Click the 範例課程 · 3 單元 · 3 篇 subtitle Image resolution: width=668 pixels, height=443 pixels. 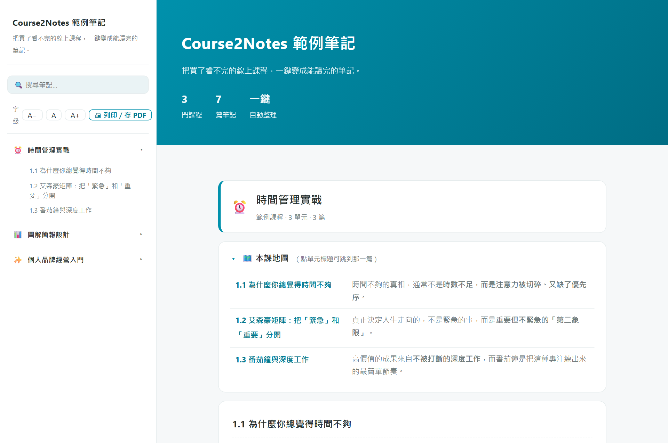(x=291, y=218)
